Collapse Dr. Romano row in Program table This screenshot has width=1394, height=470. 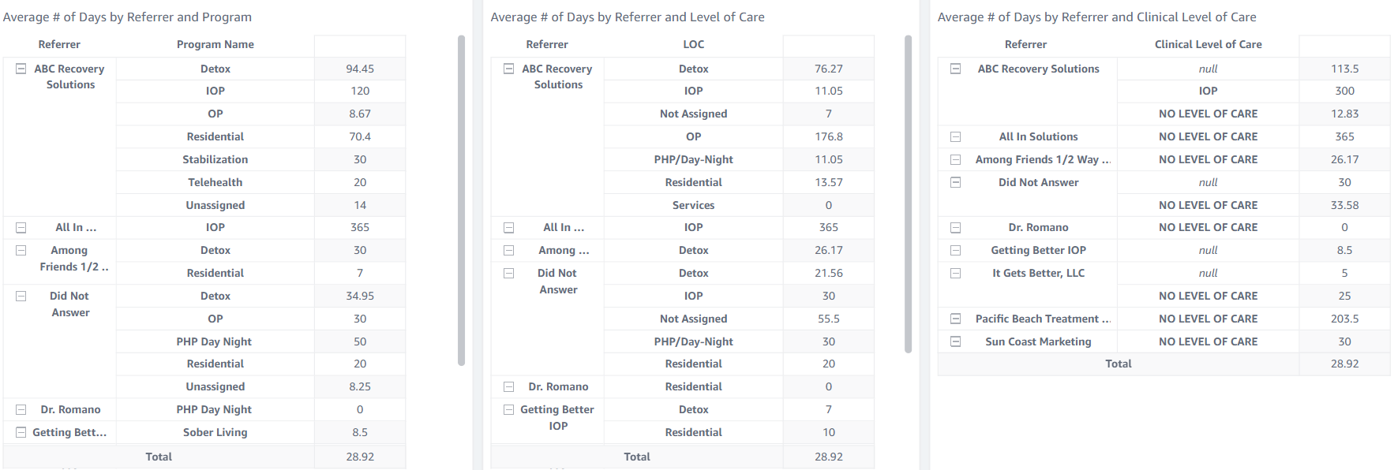pos(21,410)
